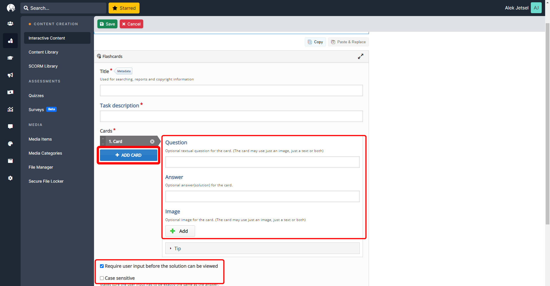
Task: Open Secure File Locker menu item
Action: 46,181
